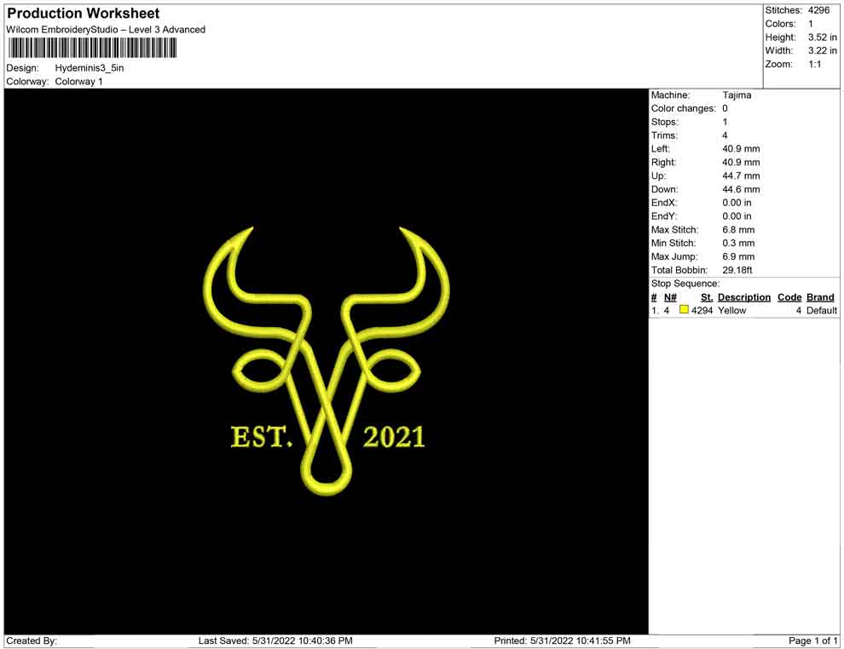Click the bull head logo design

click(327, 341)
